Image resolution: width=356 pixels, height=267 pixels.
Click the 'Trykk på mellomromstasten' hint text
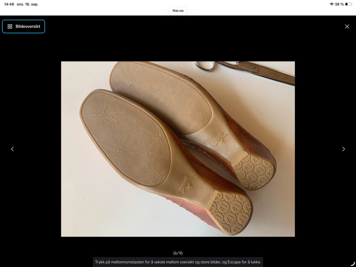click(x=178, y=262)
